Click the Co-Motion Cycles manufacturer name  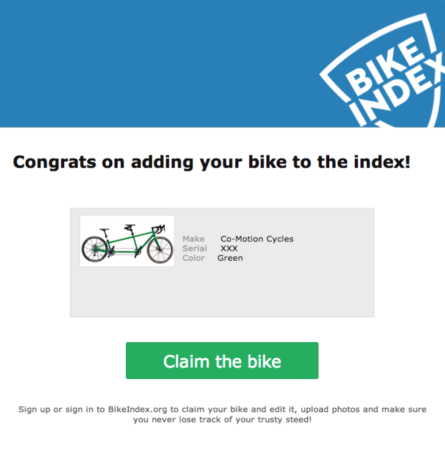[256, 239]
